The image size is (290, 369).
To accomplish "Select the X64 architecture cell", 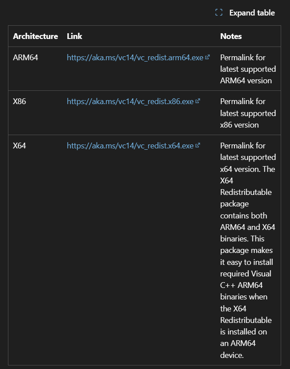I will pos(19,145).
